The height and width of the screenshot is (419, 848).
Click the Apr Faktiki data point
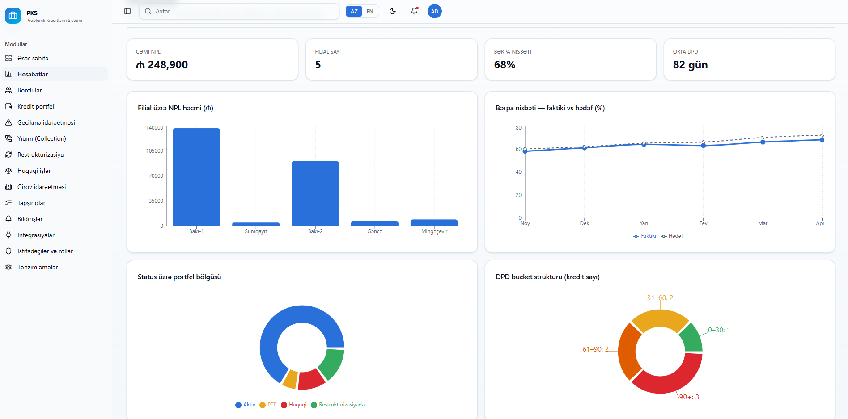822,140
